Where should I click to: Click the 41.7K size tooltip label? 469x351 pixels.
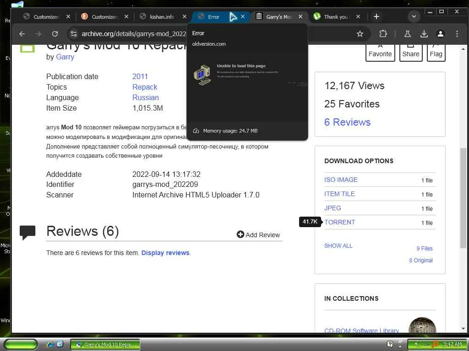(x=310, y=222)
